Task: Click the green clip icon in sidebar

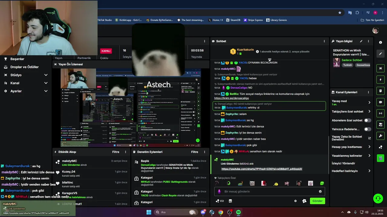Action: tap(380, 158)
